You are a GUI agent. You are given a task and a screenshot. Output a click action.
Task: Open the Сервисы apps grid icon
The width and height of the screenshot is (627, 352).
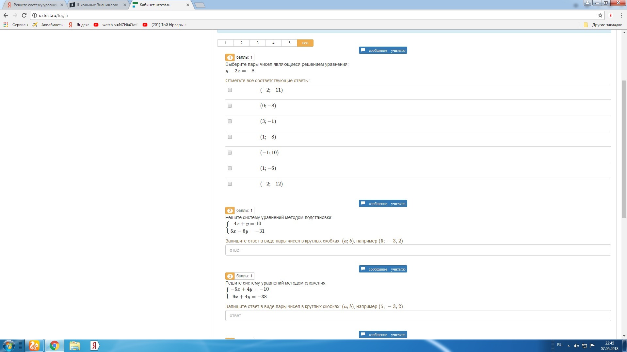coord(6,25)
